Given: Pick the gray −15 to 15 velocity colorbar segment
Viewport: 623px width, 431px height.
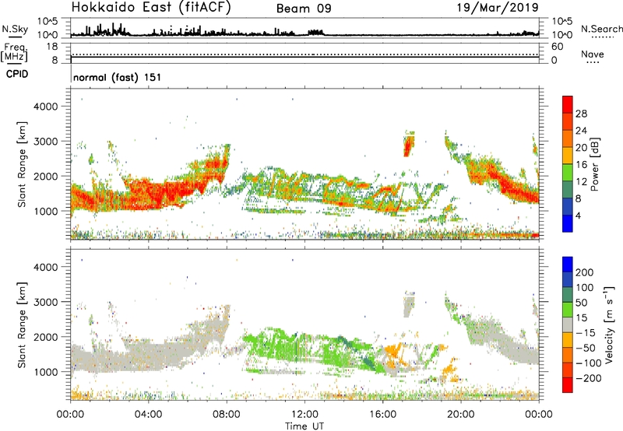Looking at the screenshot, I should coord(568,324).
